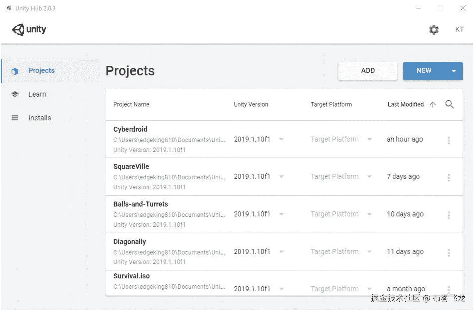Open Cyberdroid's three-dot options menu
The width and height of the screenshot is (474, 311).
(x=449, y=140)
